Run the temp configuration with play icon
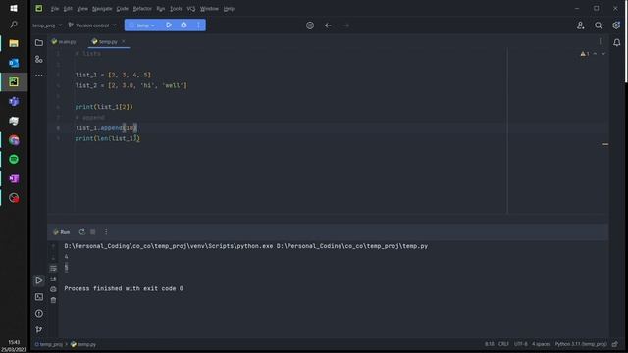 [169, 25]
